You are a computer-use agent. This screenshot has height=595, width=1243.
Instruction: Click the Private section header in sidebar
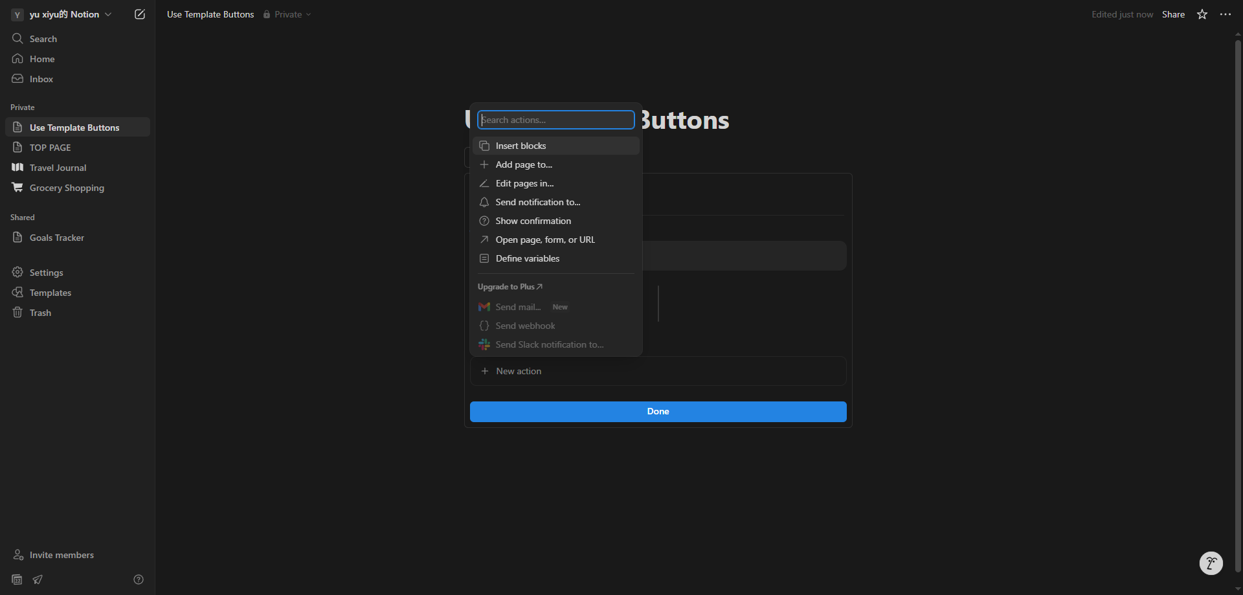[x=23, y=107]
